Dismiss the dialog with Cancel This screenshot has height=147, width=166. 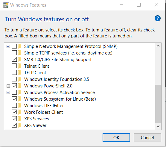[147, 137]
